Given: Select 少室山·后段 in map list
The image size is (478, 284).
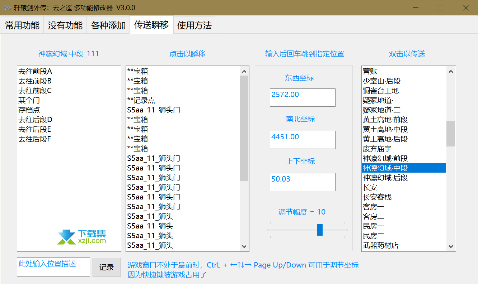Looking at the screenshot, I should click(x=404, y=81).
